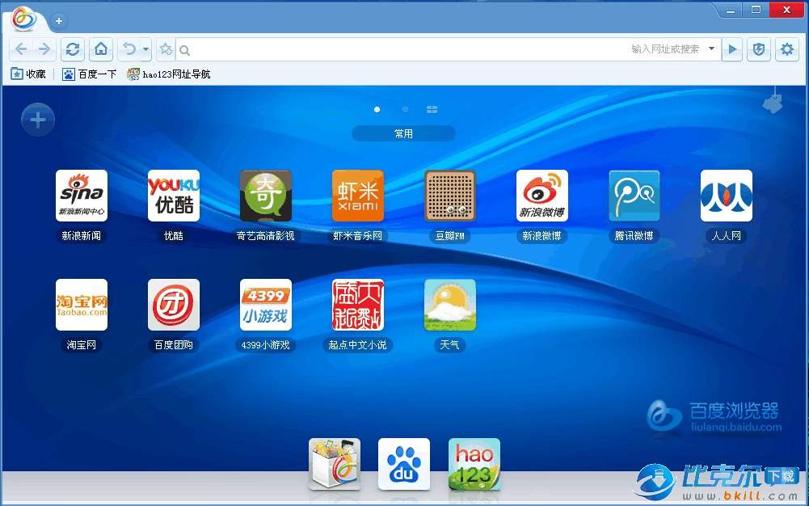Open the 人人网 tile
The height and width of the screenshot is (506, 809).
727,196
